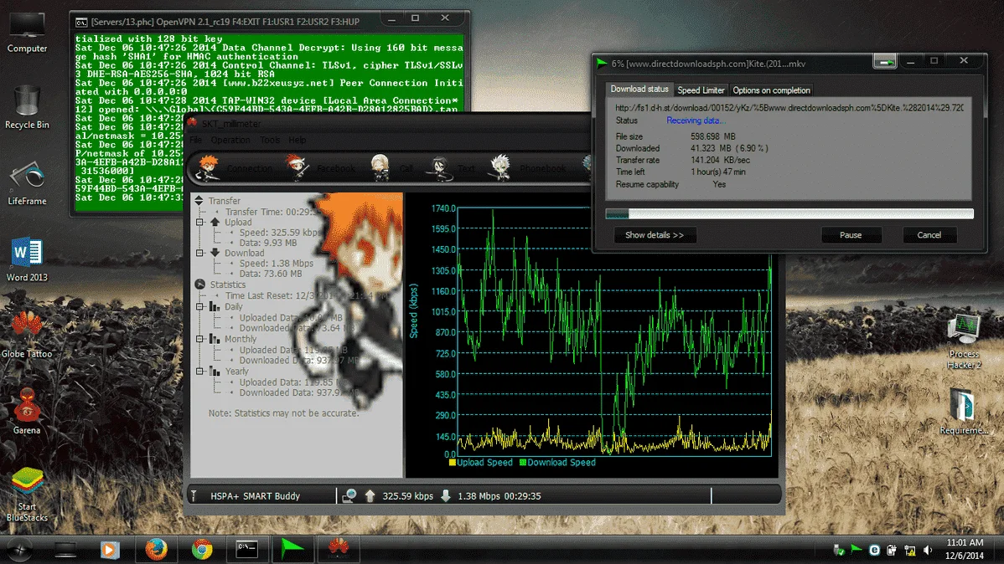
Task: Collapse the Yearly statistics node
Action: tap(199, 371)
